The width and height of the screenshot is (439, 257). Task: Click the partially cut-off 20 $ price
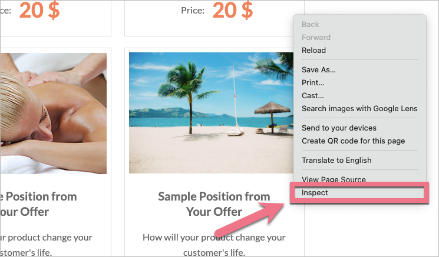39,11
